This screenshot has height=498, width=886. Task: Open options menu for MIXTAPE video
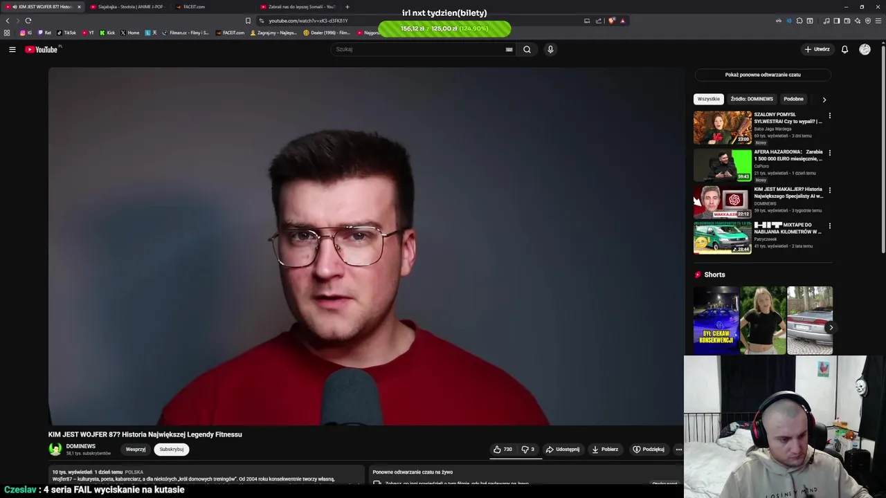(829, 226)
